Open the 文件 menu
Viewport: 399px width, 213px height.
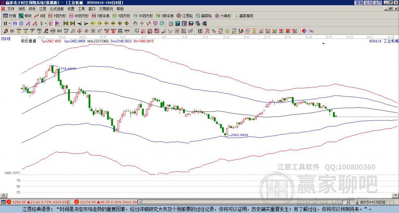point(11,9)
